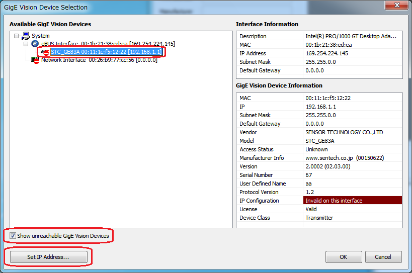
Task: Select the eBUS Interface tree entry
Action: (108, 44)
